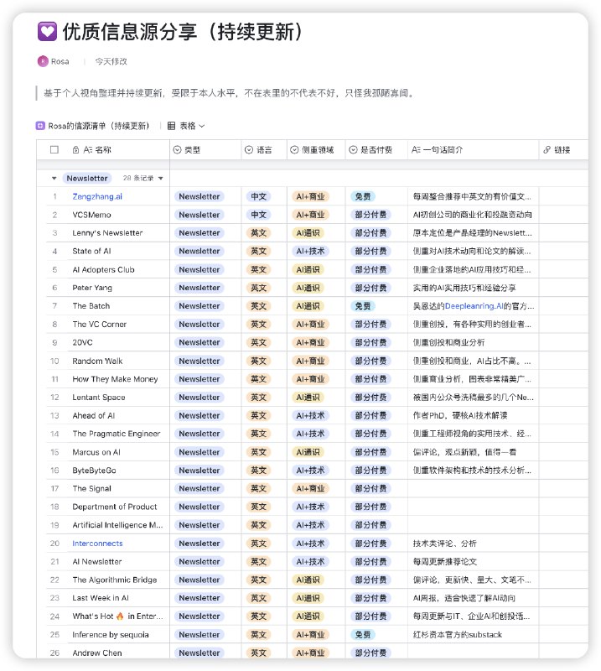
Task: Select Inference by sequoia cell
Action: [118, 635]
